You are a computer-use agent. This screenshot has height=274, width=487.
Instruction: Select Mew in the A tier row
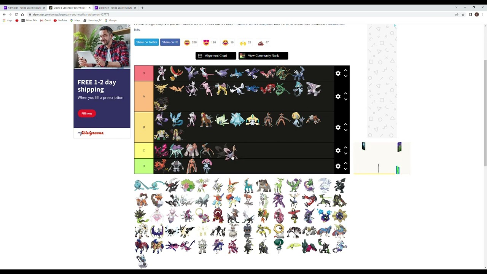click(207, 89)
